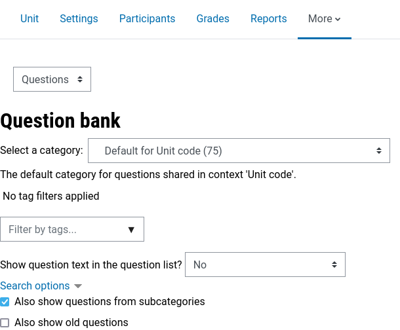
Task: Switch to the Settings tab
Action: (79, 19)
